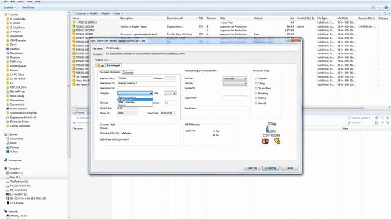Open the File menu in Explorer
The width and height of the screenshot is (391, 220).
click(x=5, y=2)
